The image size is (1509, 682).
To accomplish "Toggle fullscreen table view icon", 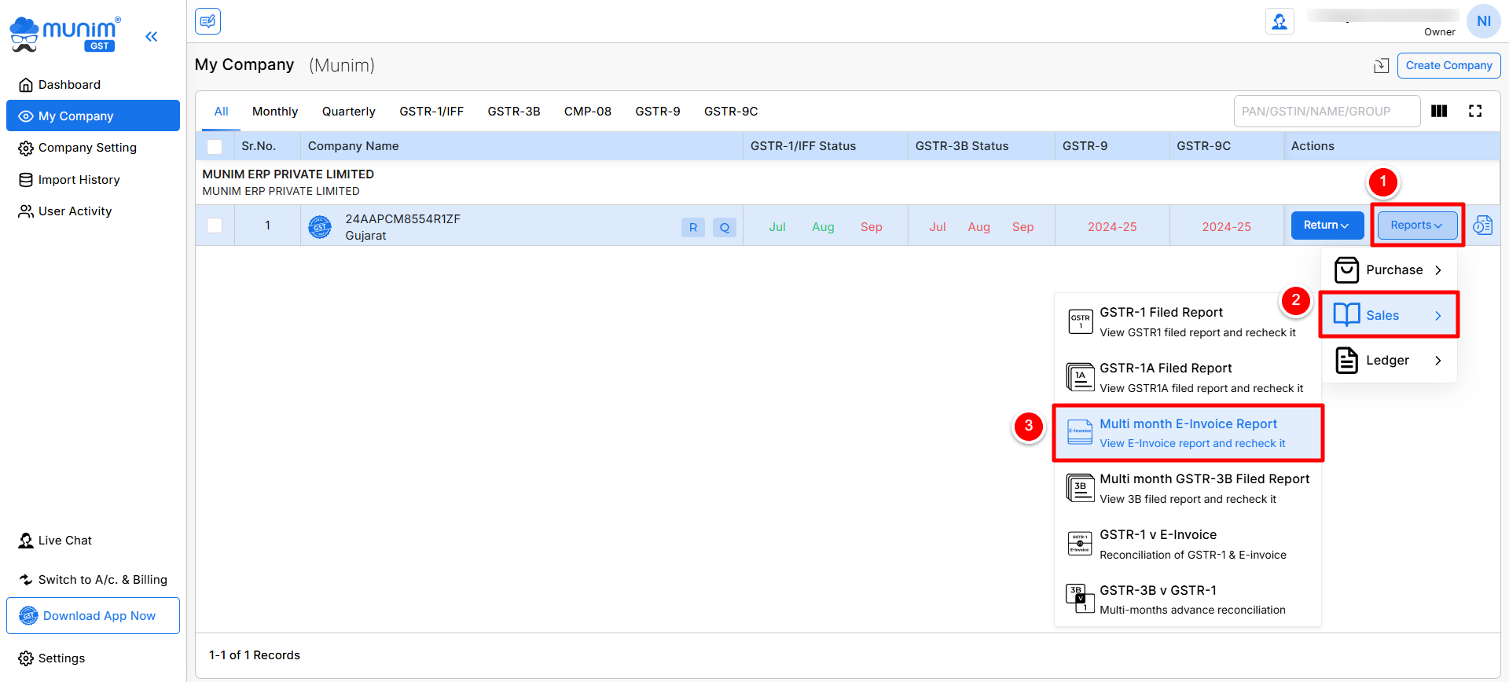I will (1475, 111).
